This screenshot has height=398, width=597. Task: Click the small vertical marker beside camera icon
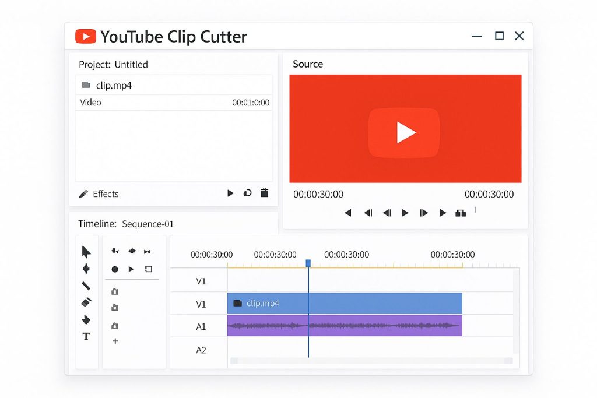pos(475,210)
